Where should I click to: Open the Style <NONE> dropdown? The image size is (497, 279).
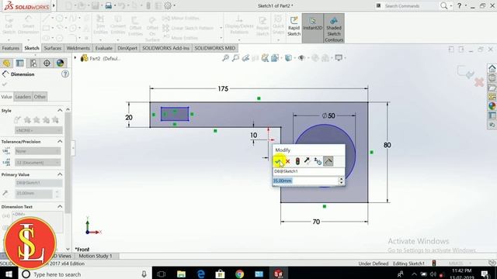pos(38,130)
